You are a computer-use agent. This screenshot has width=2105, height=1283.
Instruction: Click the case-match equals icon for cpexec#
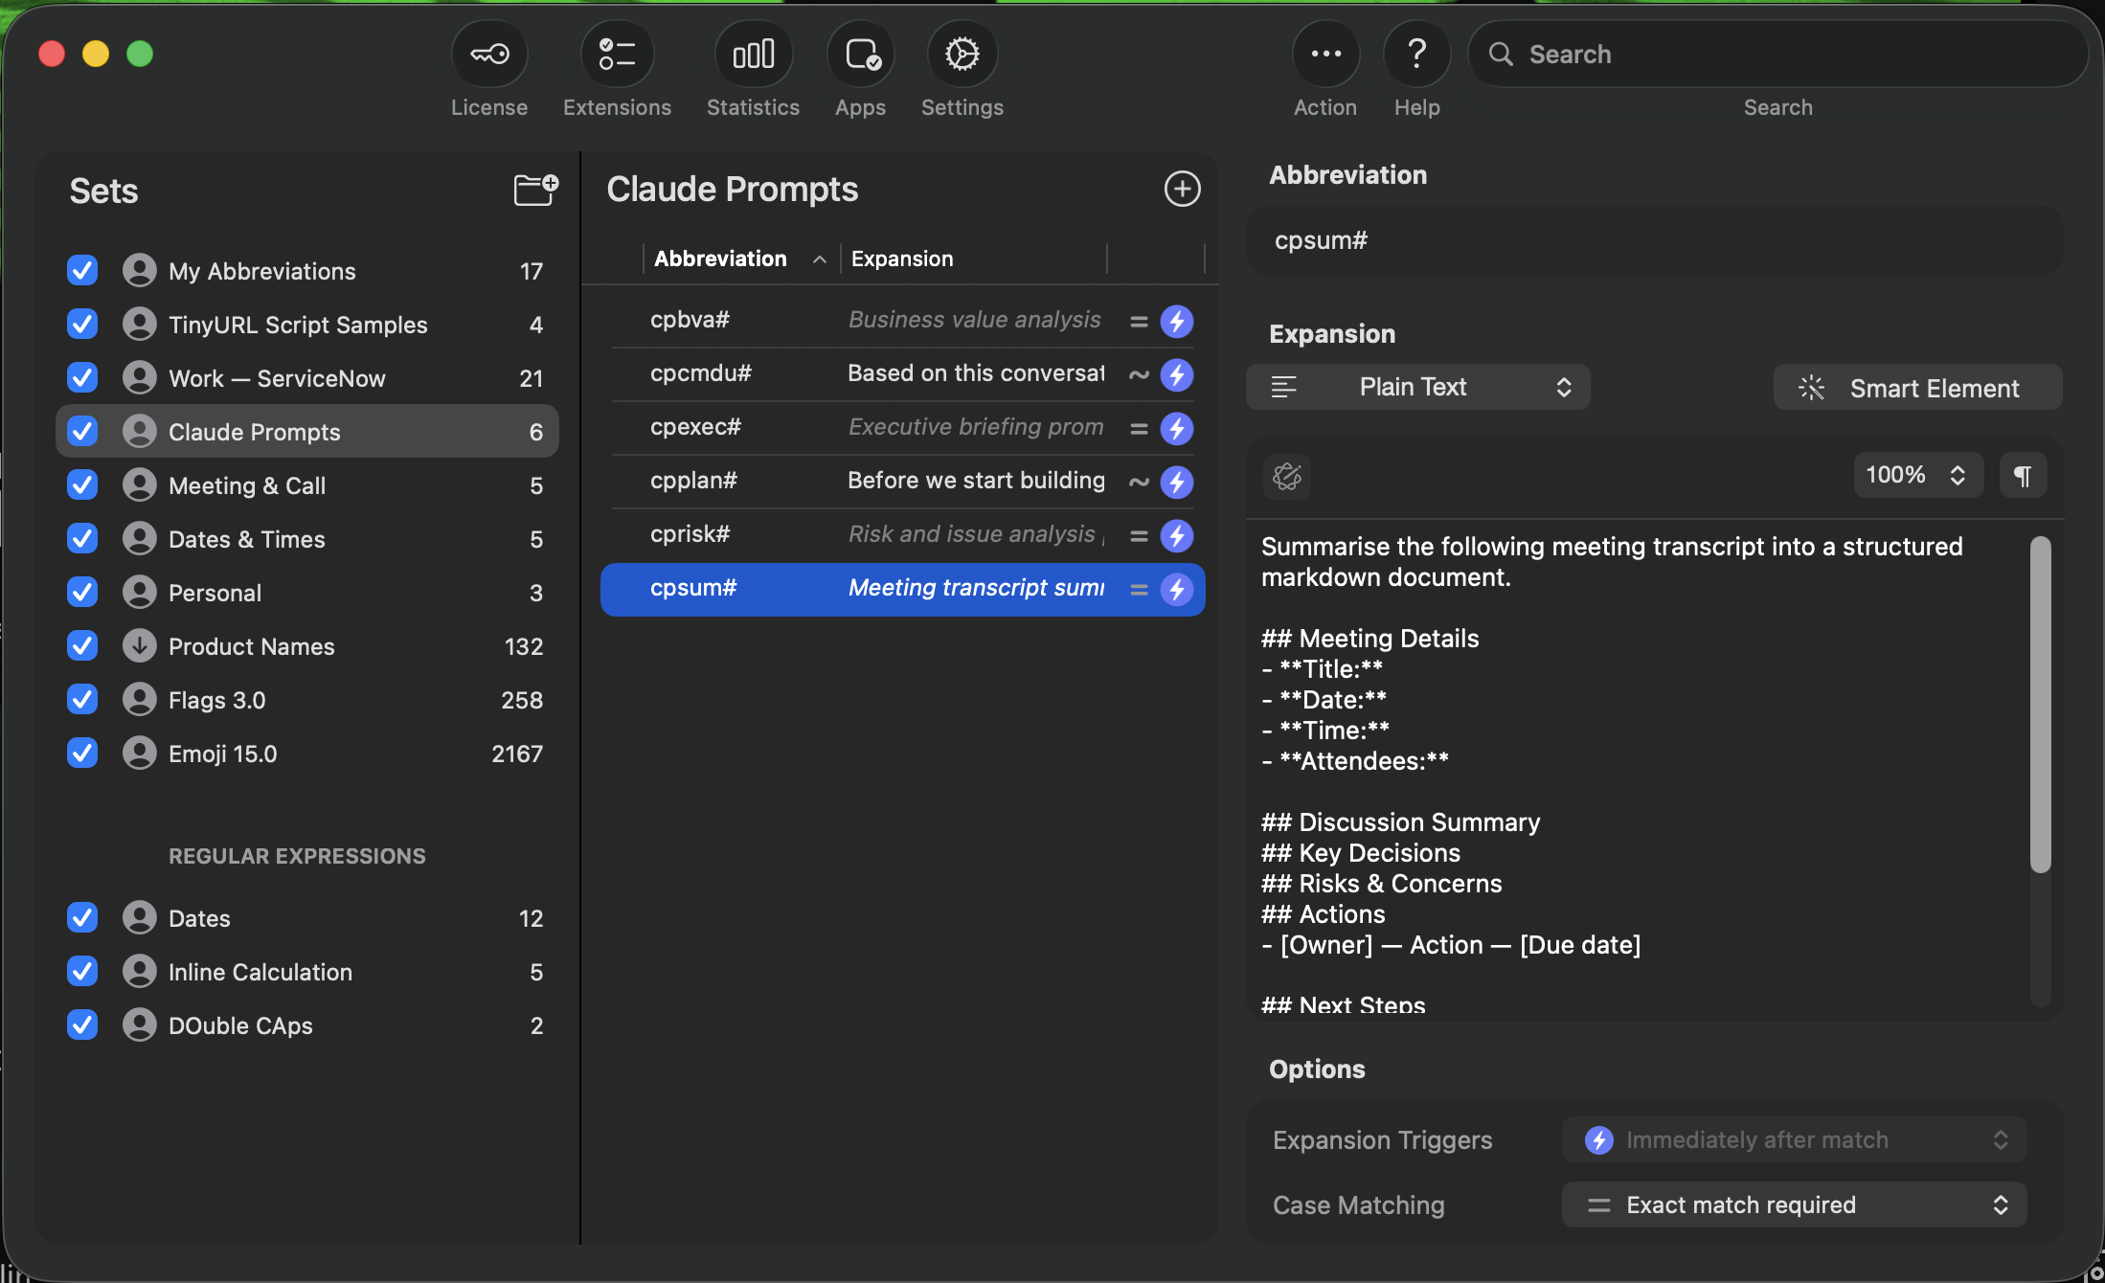[1139, 429]
